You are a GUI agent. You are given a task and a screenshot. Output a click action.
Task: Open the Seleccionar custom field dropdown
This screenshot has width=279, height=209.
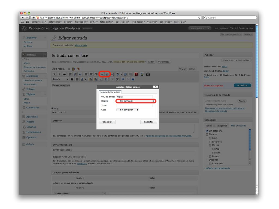tap(80, 193)
